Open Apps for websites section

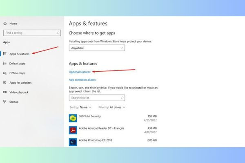20,83
